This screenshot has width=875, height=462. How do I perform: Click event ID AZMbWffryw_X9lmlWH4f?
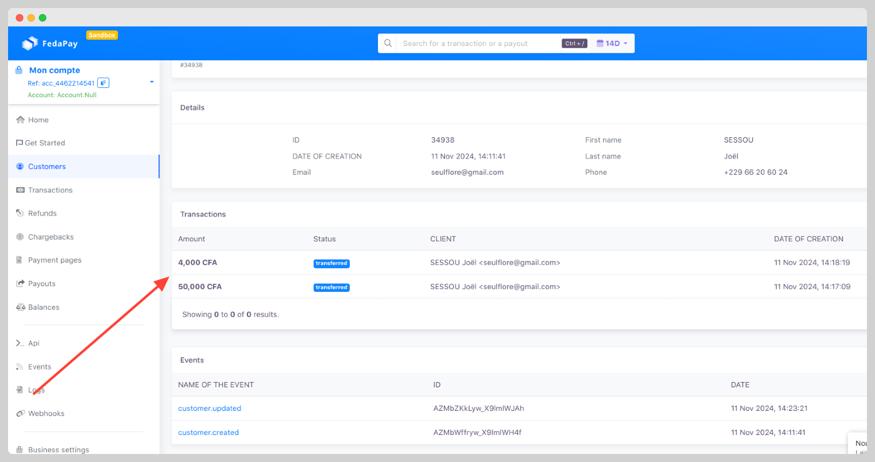pos(477,433)
